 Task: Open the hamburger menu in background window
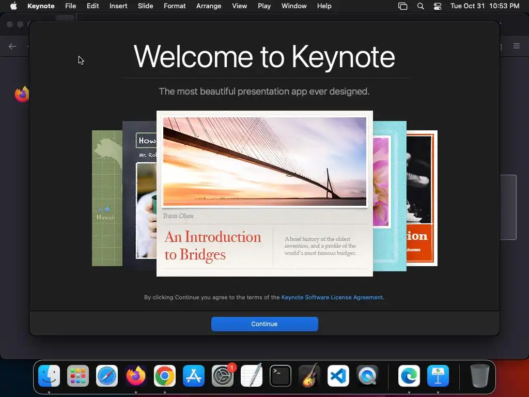[x=517, y=46]
